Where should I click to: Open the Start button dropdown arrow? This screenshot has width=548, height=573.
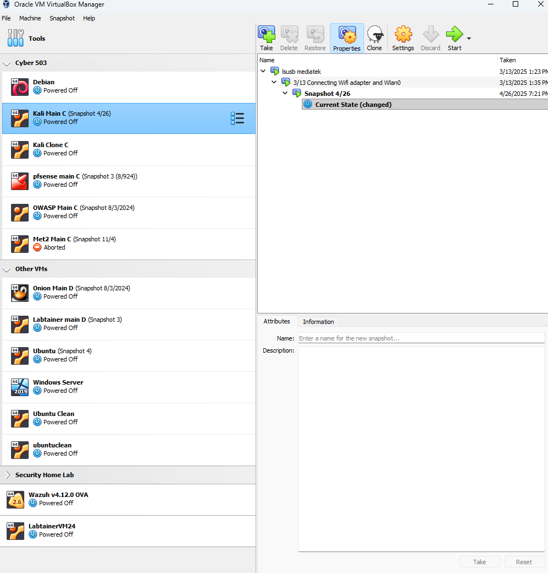468,37
